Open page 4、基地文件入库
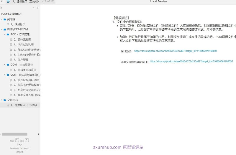 point(27,95)
